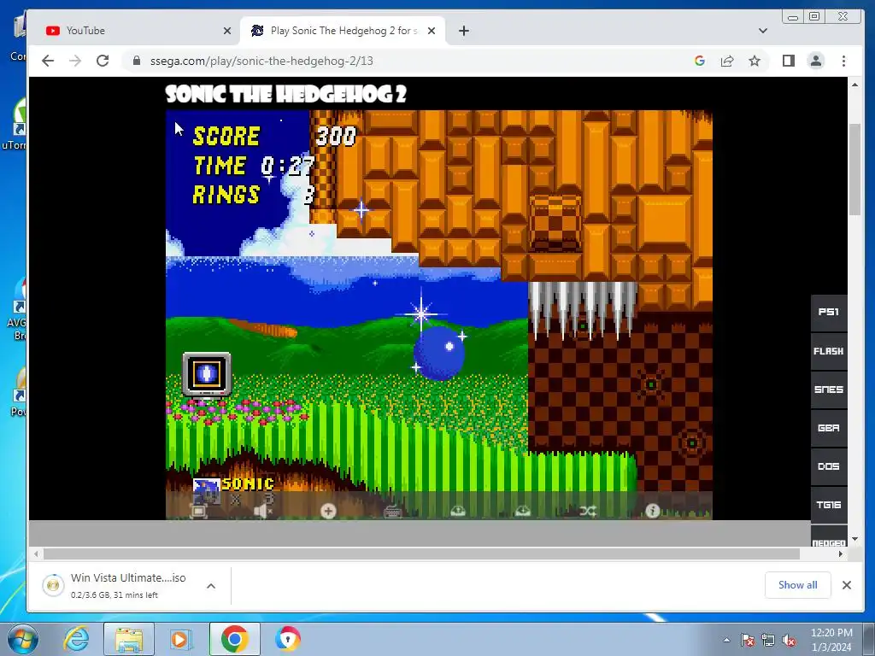This screenshot has height=656, width=875.
Task: Reload the ssega.com page
Action: click(x=103, y=61)
